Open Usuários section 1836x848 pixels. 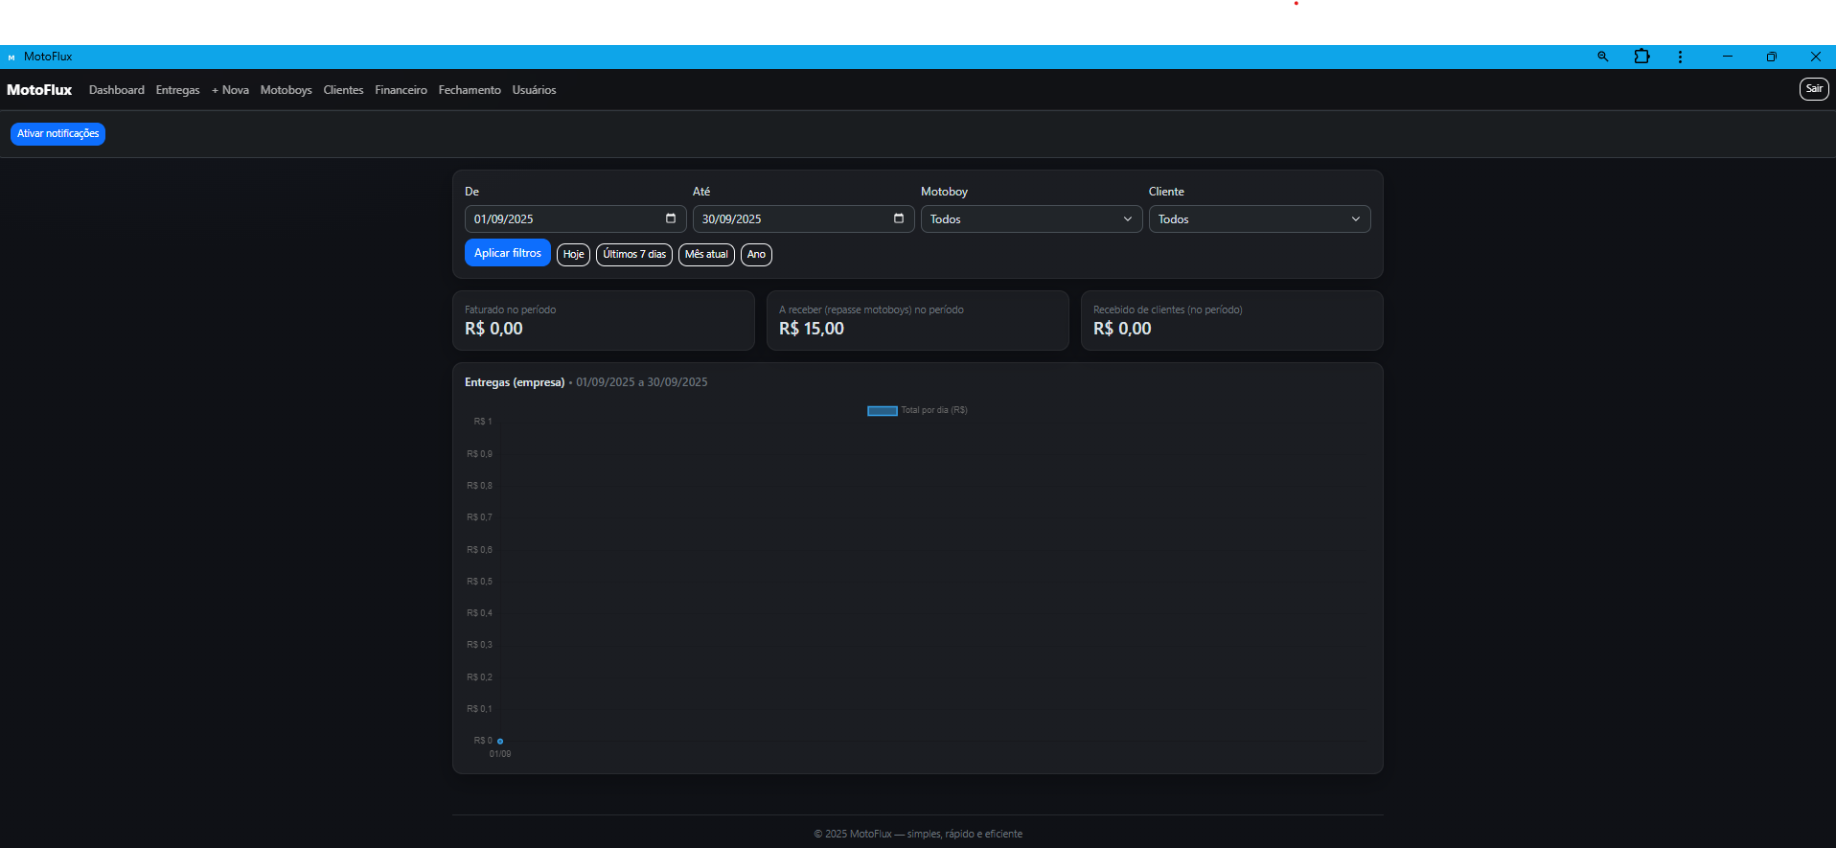[534, 90]
